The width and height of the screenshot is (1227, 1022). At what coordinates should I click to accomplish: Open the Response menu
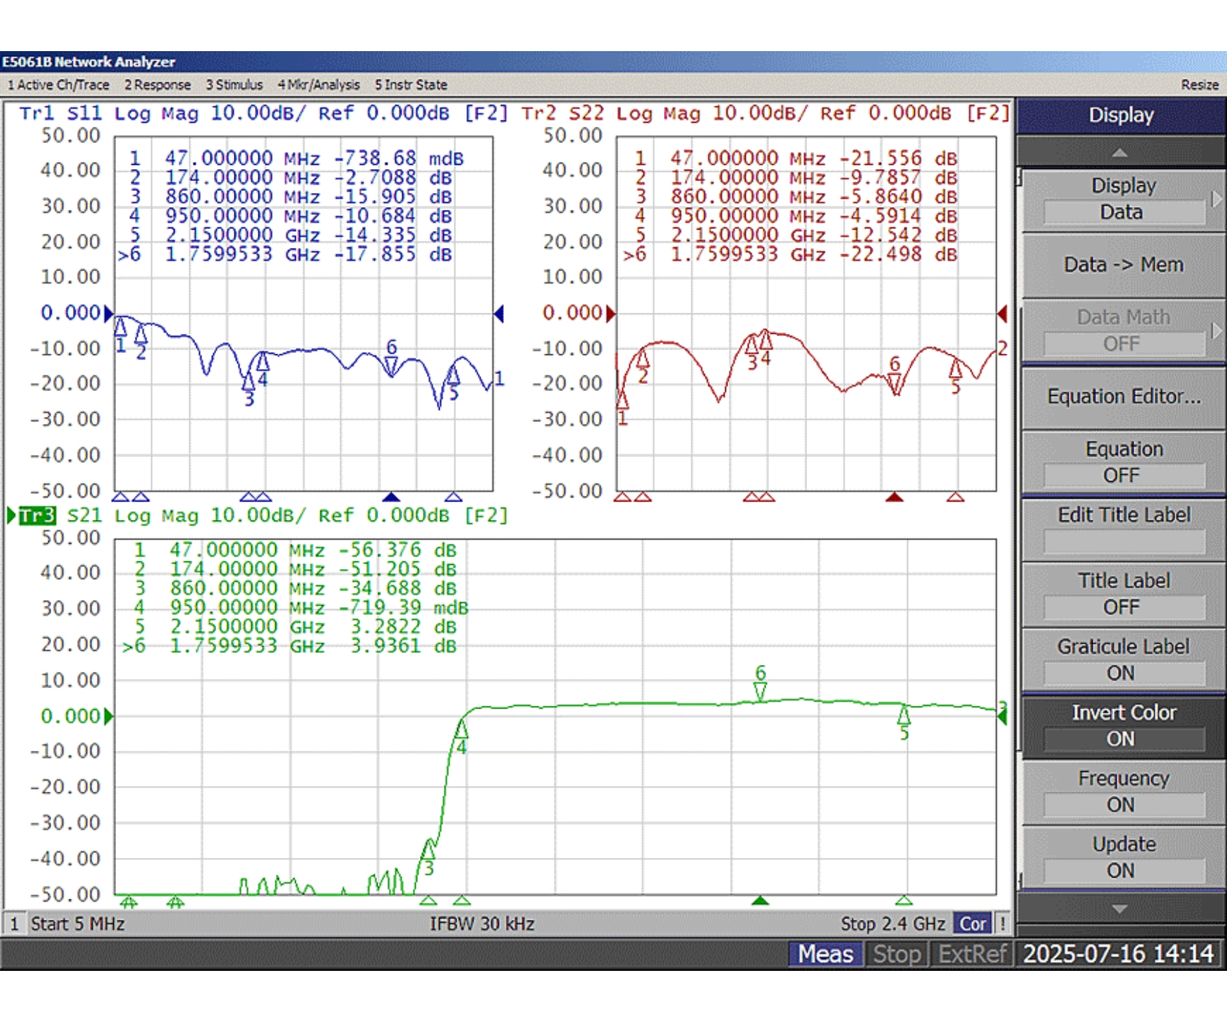click(157, 85)
